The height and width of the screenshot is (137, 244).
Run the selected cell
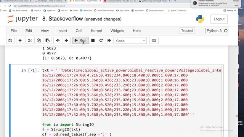click(80, 41)
